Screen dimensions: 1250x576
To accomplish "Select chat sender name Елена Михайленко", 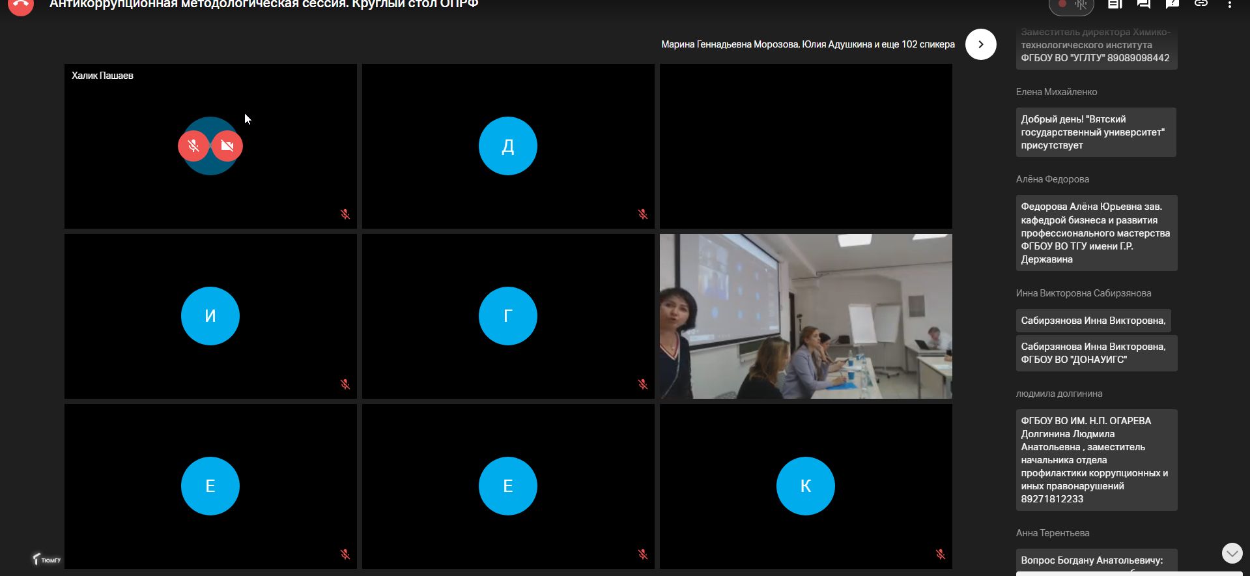I will (1056, 92).
